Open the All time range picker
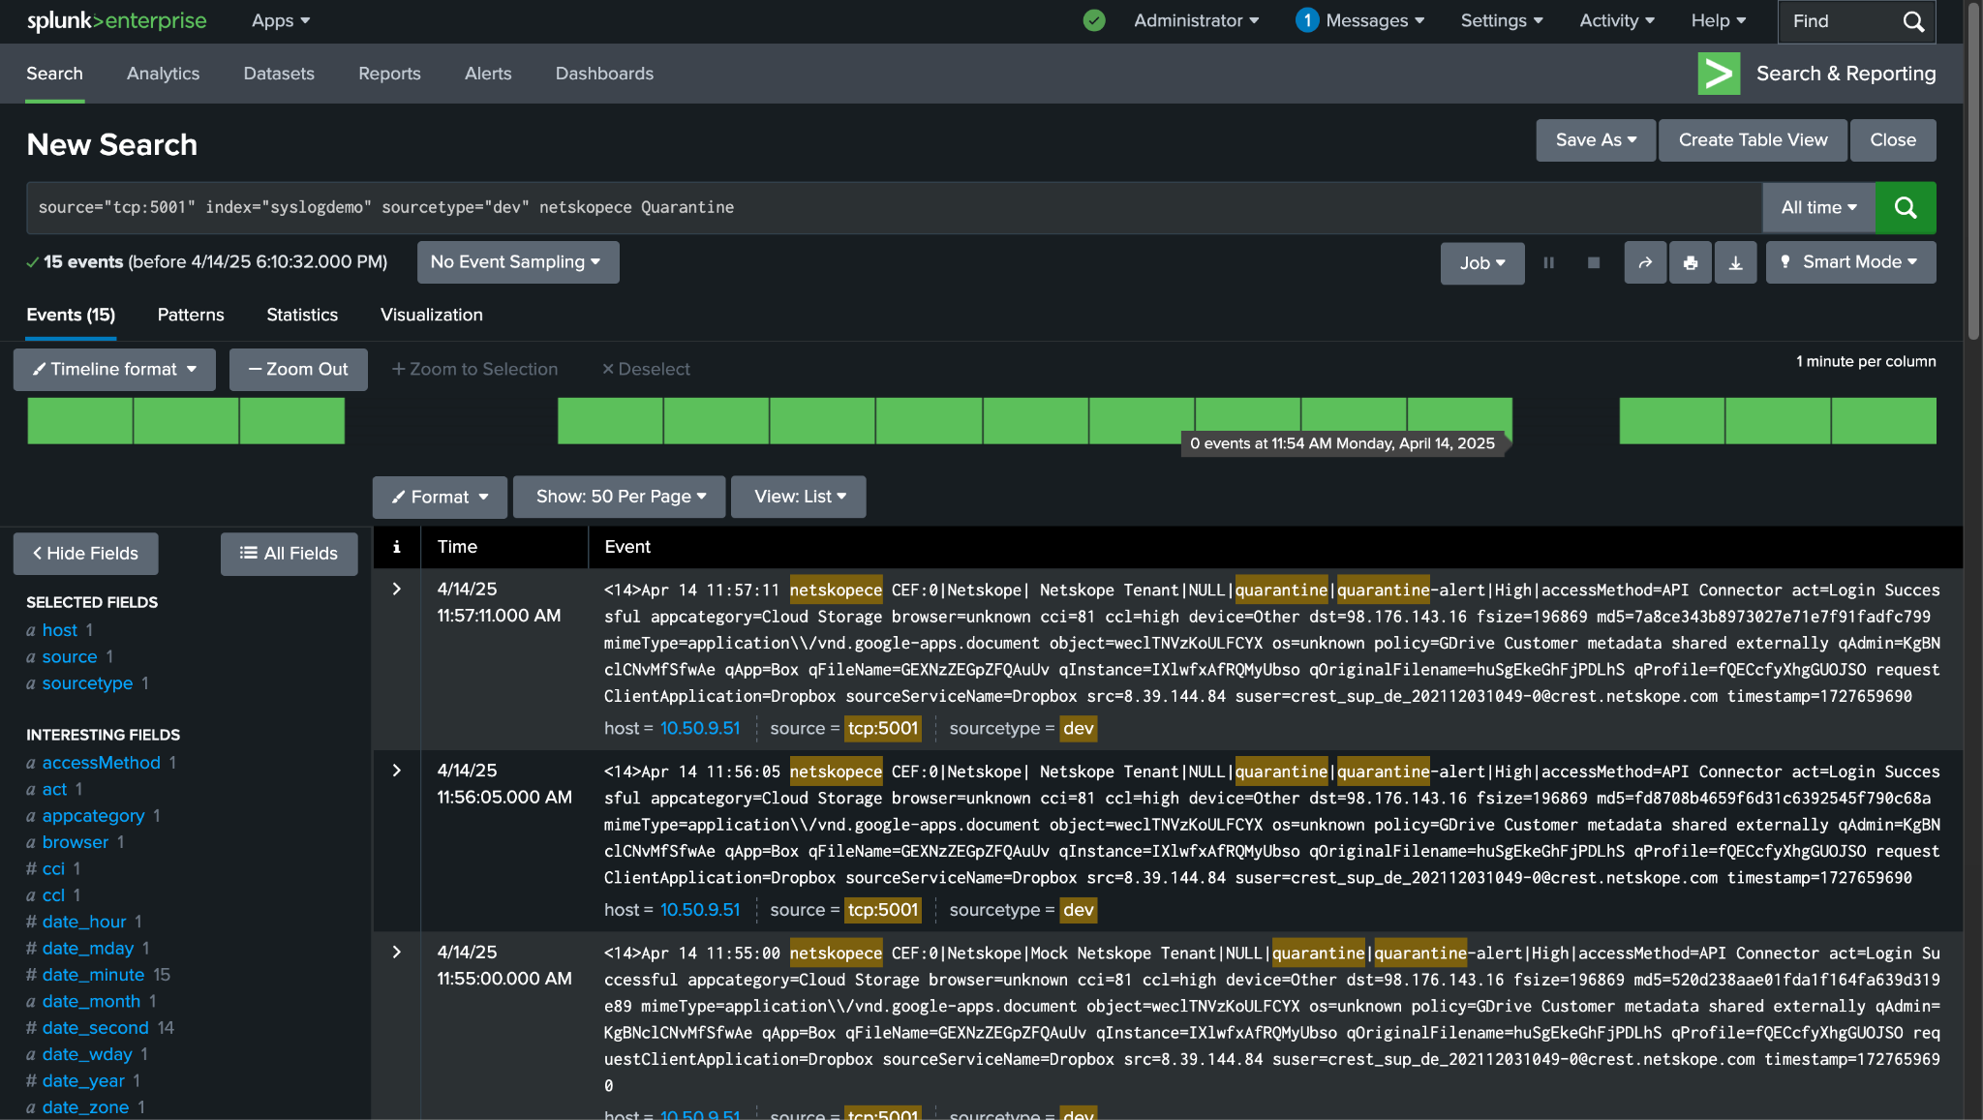This screenshot has width=1983, height=1120. [x=1818, y=207]
